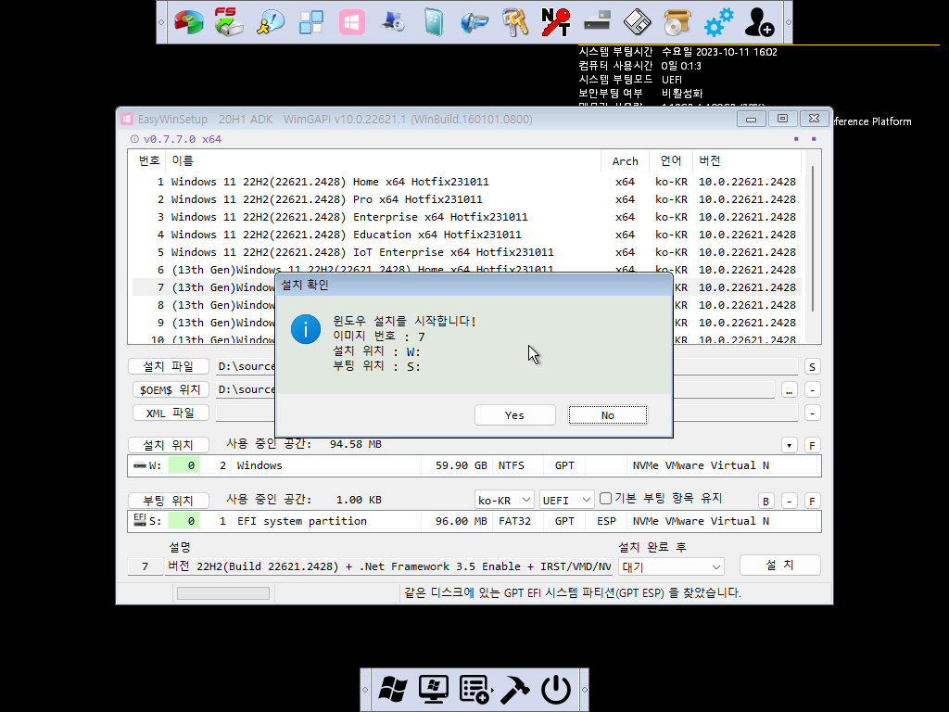Click the ... browse button for $OEM$

pyautogui.click(x=790, y=390)
